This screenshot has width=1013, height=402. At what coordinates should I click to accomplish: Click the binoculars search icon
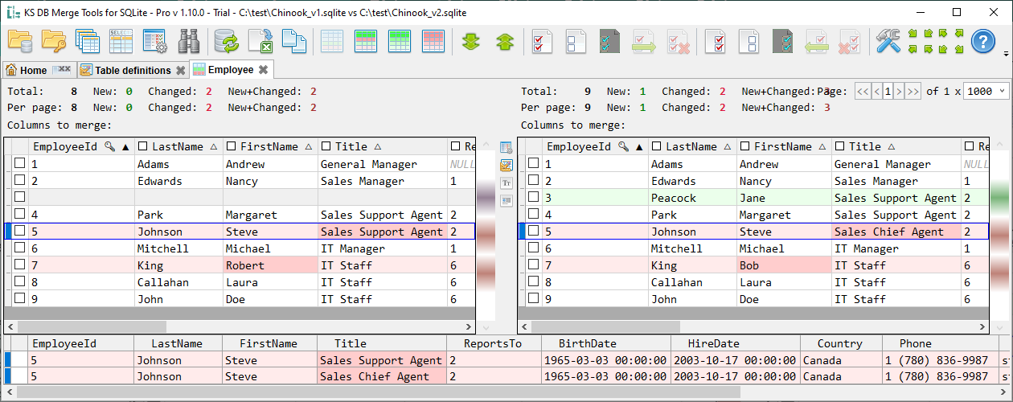tap(189, 40)
